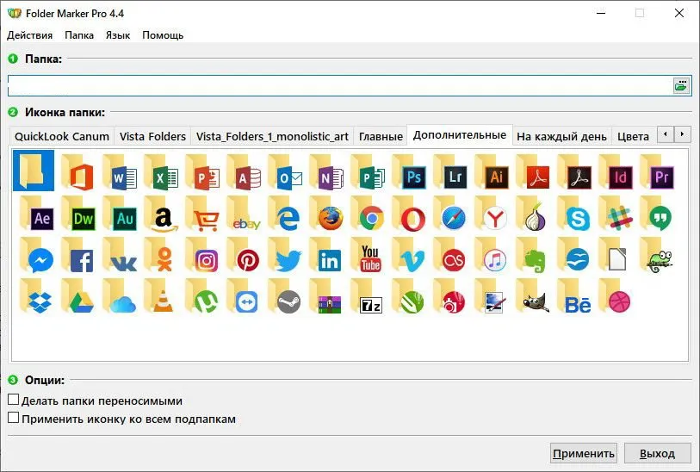Image resolution: width=700 pixels, height=472 pixels.
Task: Click the Выход button
Action: click(657, 453)
